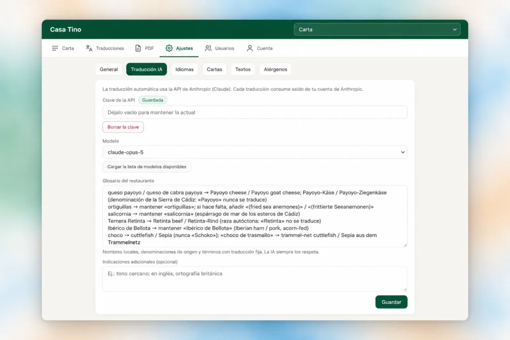Click the Casa Tino title
Image resolution: width=510 pixels, height=340 pixels.
[x=66, y=29]
